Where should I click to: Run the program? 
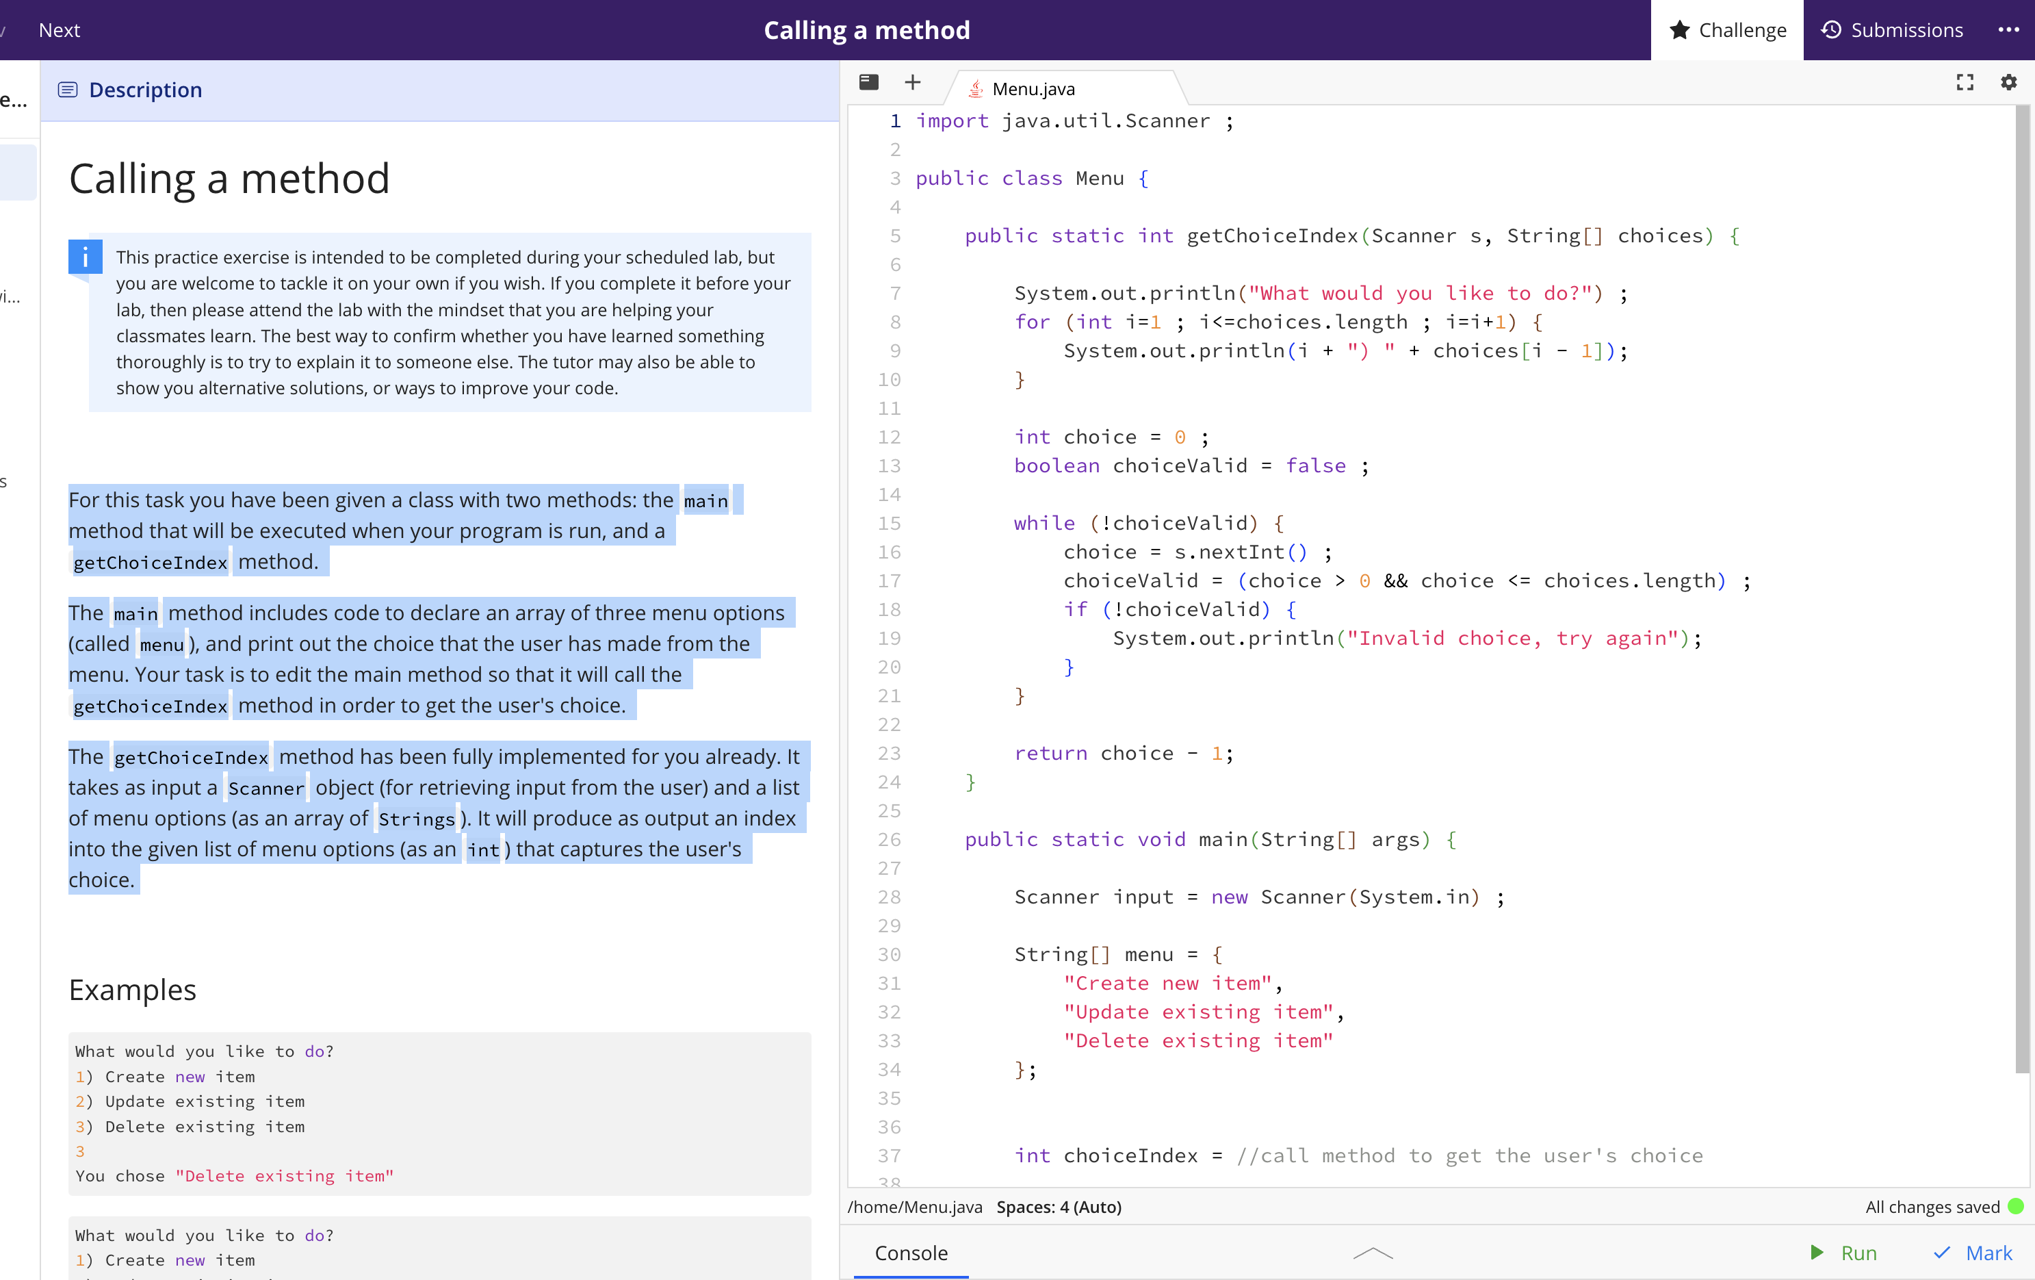(1843, 1252)
